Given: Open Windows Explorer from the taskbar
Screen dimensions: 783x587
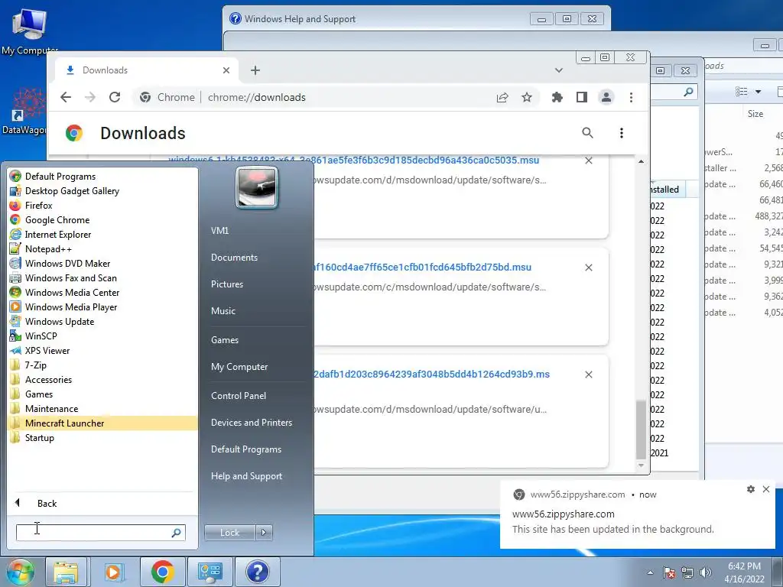Looking at the screenshot, I should [66, 572].
